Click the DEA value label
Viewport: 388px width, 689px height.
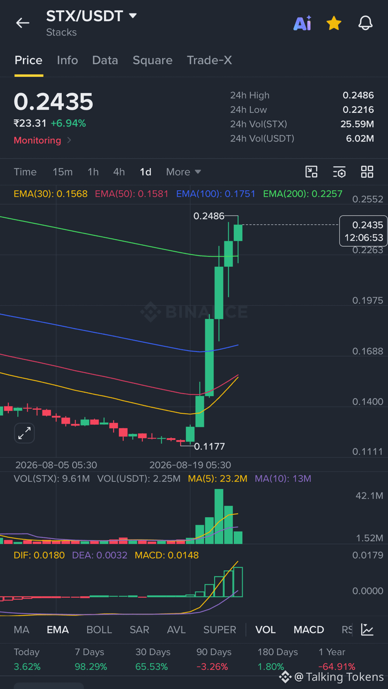click(x=100, y=555)
